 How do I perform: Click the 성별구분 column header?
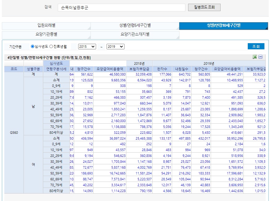coord(33,69)
